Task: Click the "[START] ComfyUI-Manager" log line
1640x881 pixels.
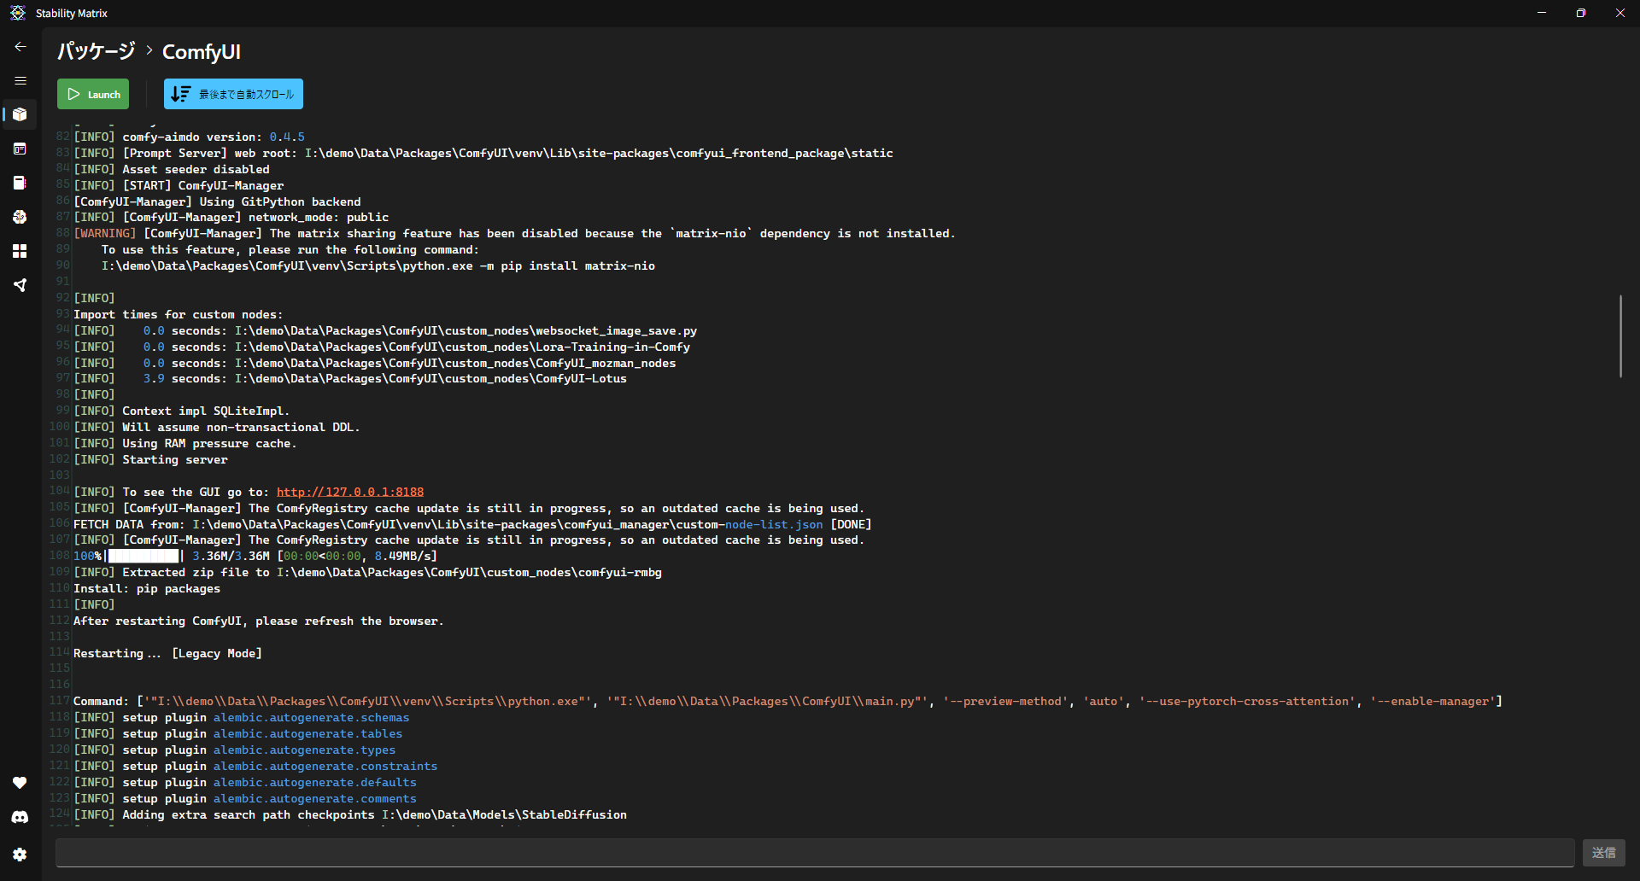Action: click(179, 185)
